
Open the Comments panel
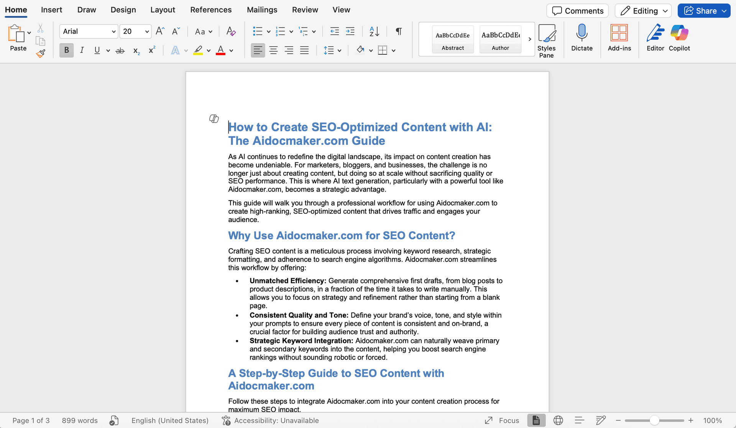coord(577,10)
